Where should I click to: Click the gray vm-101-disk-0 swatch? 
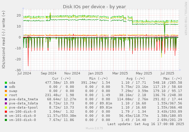[6, 116]
